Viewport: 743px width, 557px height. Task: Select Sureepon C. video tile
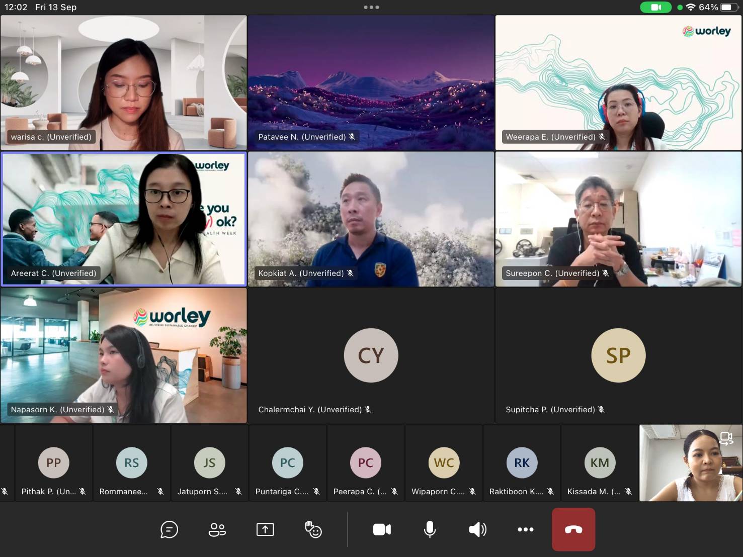[618, 219]
